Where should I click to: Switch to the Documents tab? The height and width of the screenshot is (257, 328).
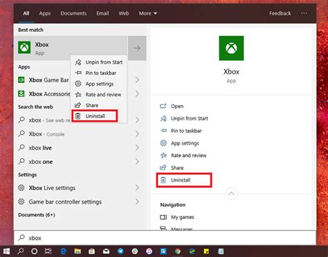coord(73,13)
